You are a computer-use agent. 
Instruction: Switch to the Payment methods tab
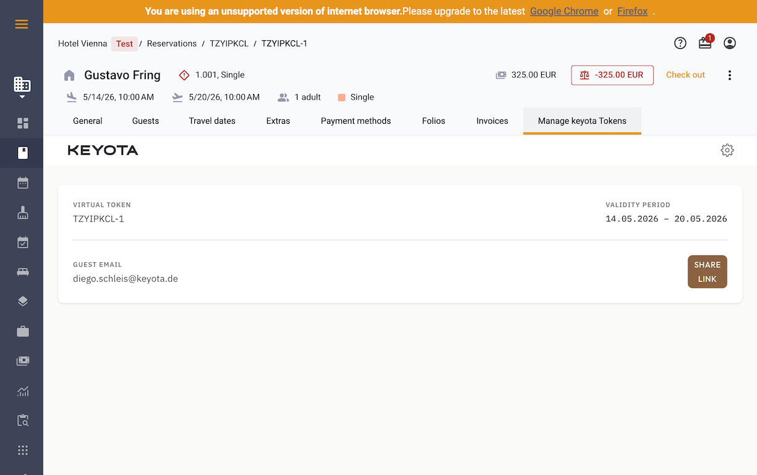(356, 121)
